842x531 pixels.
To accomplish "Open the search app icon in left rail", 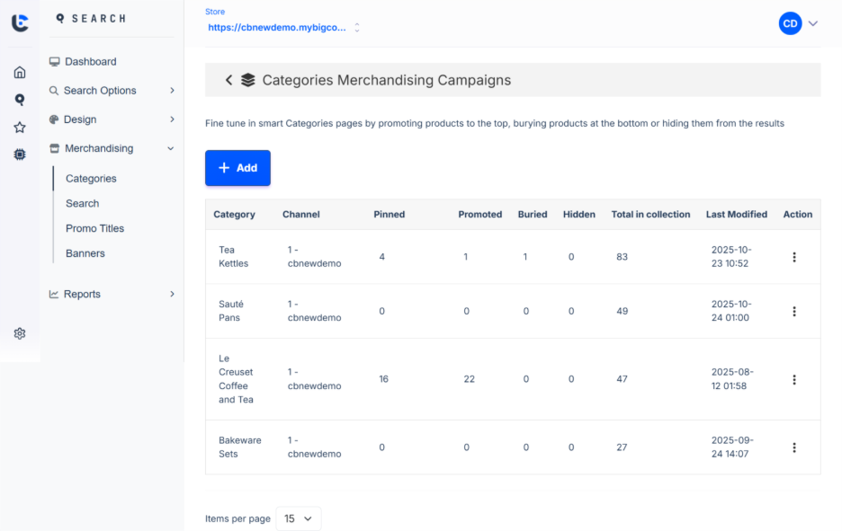I will [x=20, y=100].
